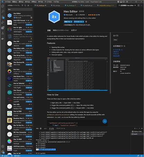Open the Manage gear in activity bar
Viewport: 144px width, 157px height.
coord(3,152)
